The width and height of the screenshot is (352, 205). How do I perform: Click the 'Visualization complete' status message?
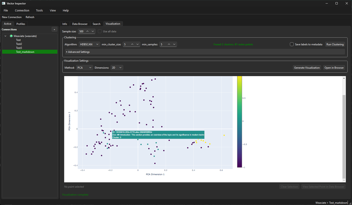point(75,194)
